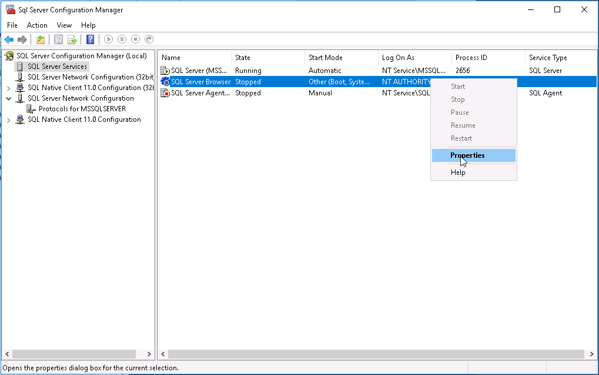Click the left pane scroll right arrow

[149, 354]
